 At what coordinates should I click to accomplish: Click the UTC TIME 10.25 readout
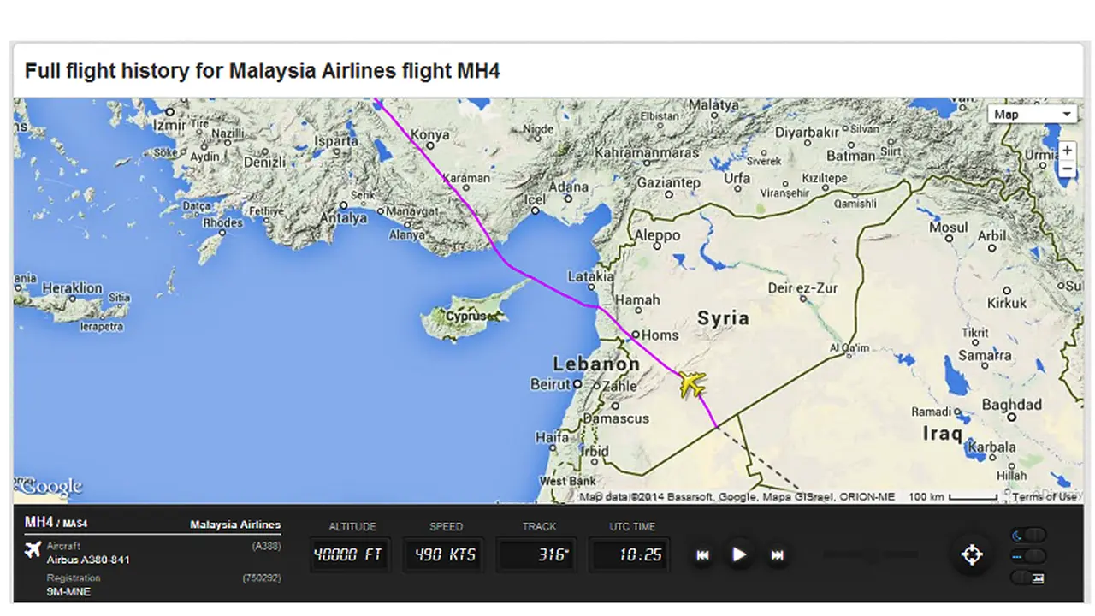(x=629, y=554)
